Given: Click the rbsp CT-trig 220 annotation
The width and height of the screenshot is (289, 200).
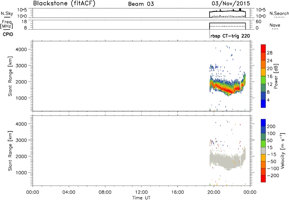Looking at the screenshot, I should click(x=230, y=36).
